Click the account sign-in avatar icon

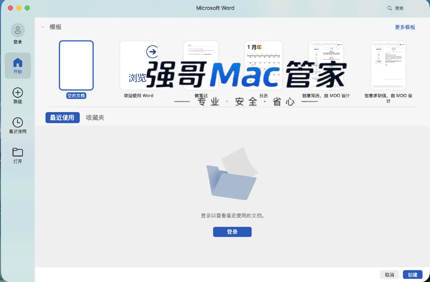point(18,30)
